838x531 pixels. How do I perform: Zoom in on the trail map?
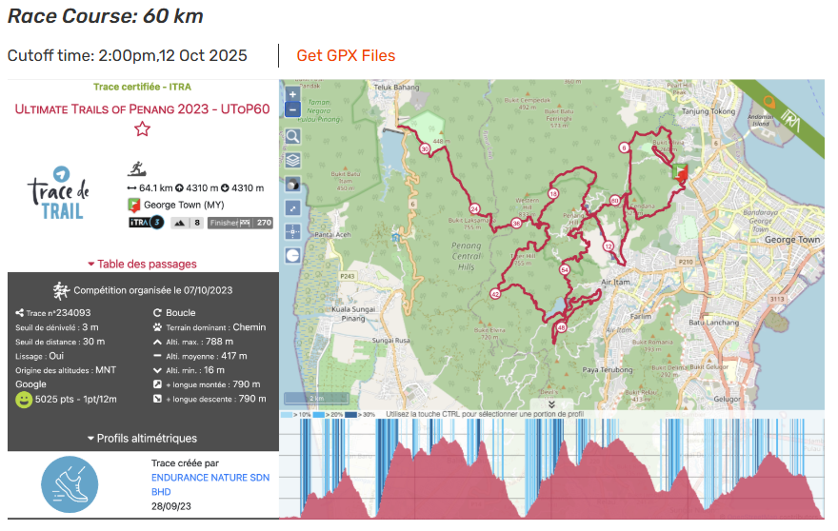292,94
